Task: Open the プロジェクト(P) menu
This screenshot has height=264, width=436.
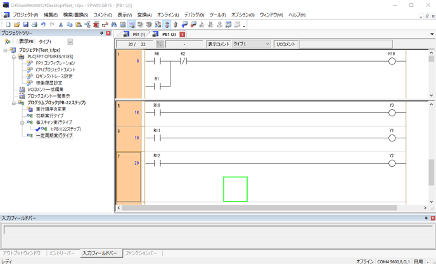Action: [x=25, y=15]
